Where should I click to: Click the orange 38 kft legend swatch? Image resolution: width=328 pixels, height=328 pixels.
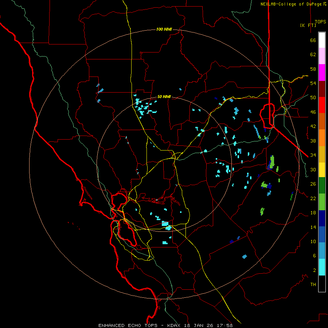tap(322, 138)
